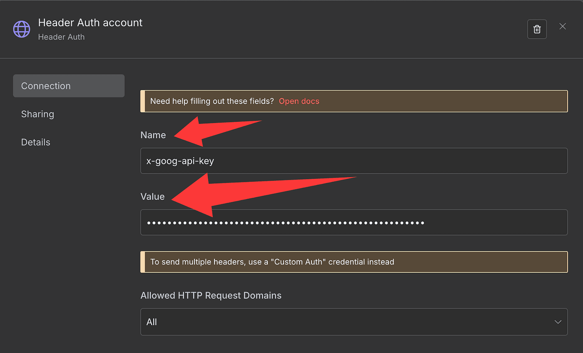This screenshot has height=353, width=583.
Task: Select the Connection tab
Action: click(x=69, y=86)
